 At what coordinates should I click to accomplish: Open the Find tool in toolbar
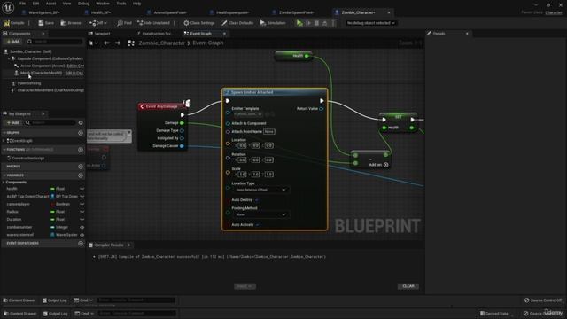pos(124,23)
